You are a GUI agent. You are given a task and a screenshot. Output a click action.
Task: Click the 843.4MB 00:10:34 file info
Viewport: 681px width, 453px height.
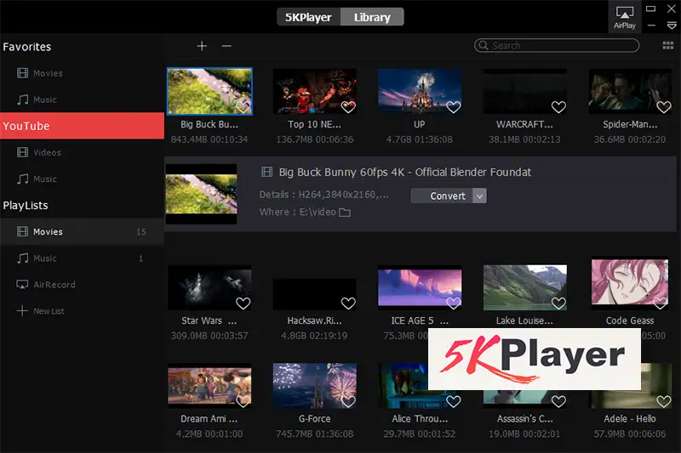(x=209, y=139)
